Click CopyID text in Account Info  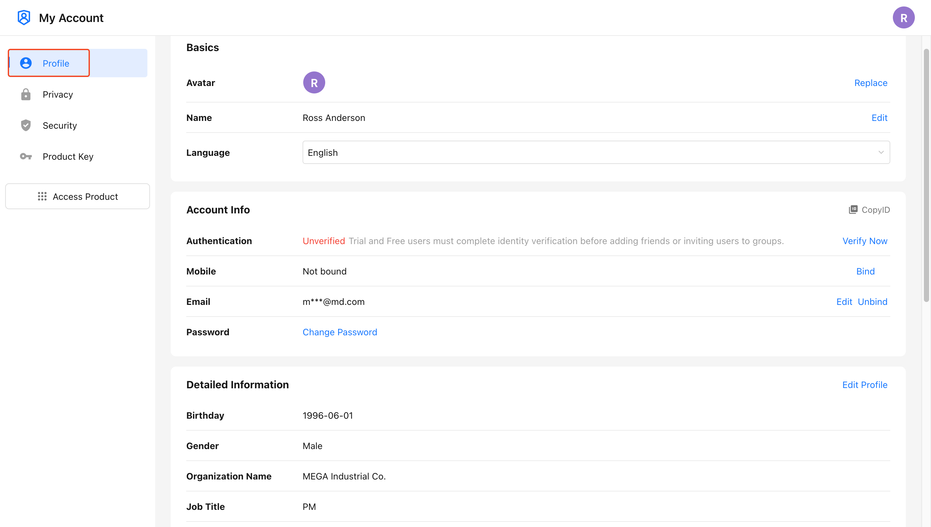pyautogui.click(x=876, y=210)
